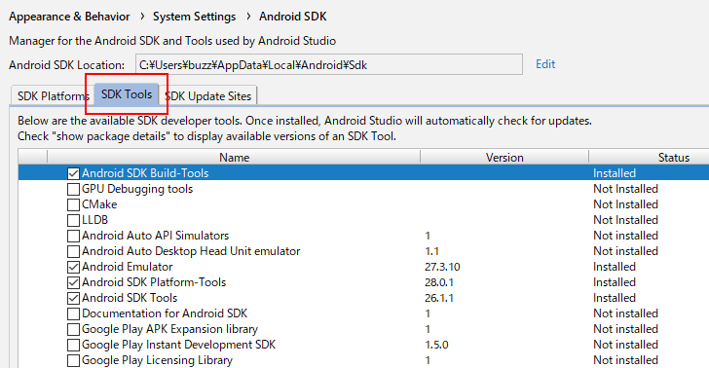Screen dimensions: 709x368
Task: Select the 'Android Emulator' row name
Action: (127, 267)
